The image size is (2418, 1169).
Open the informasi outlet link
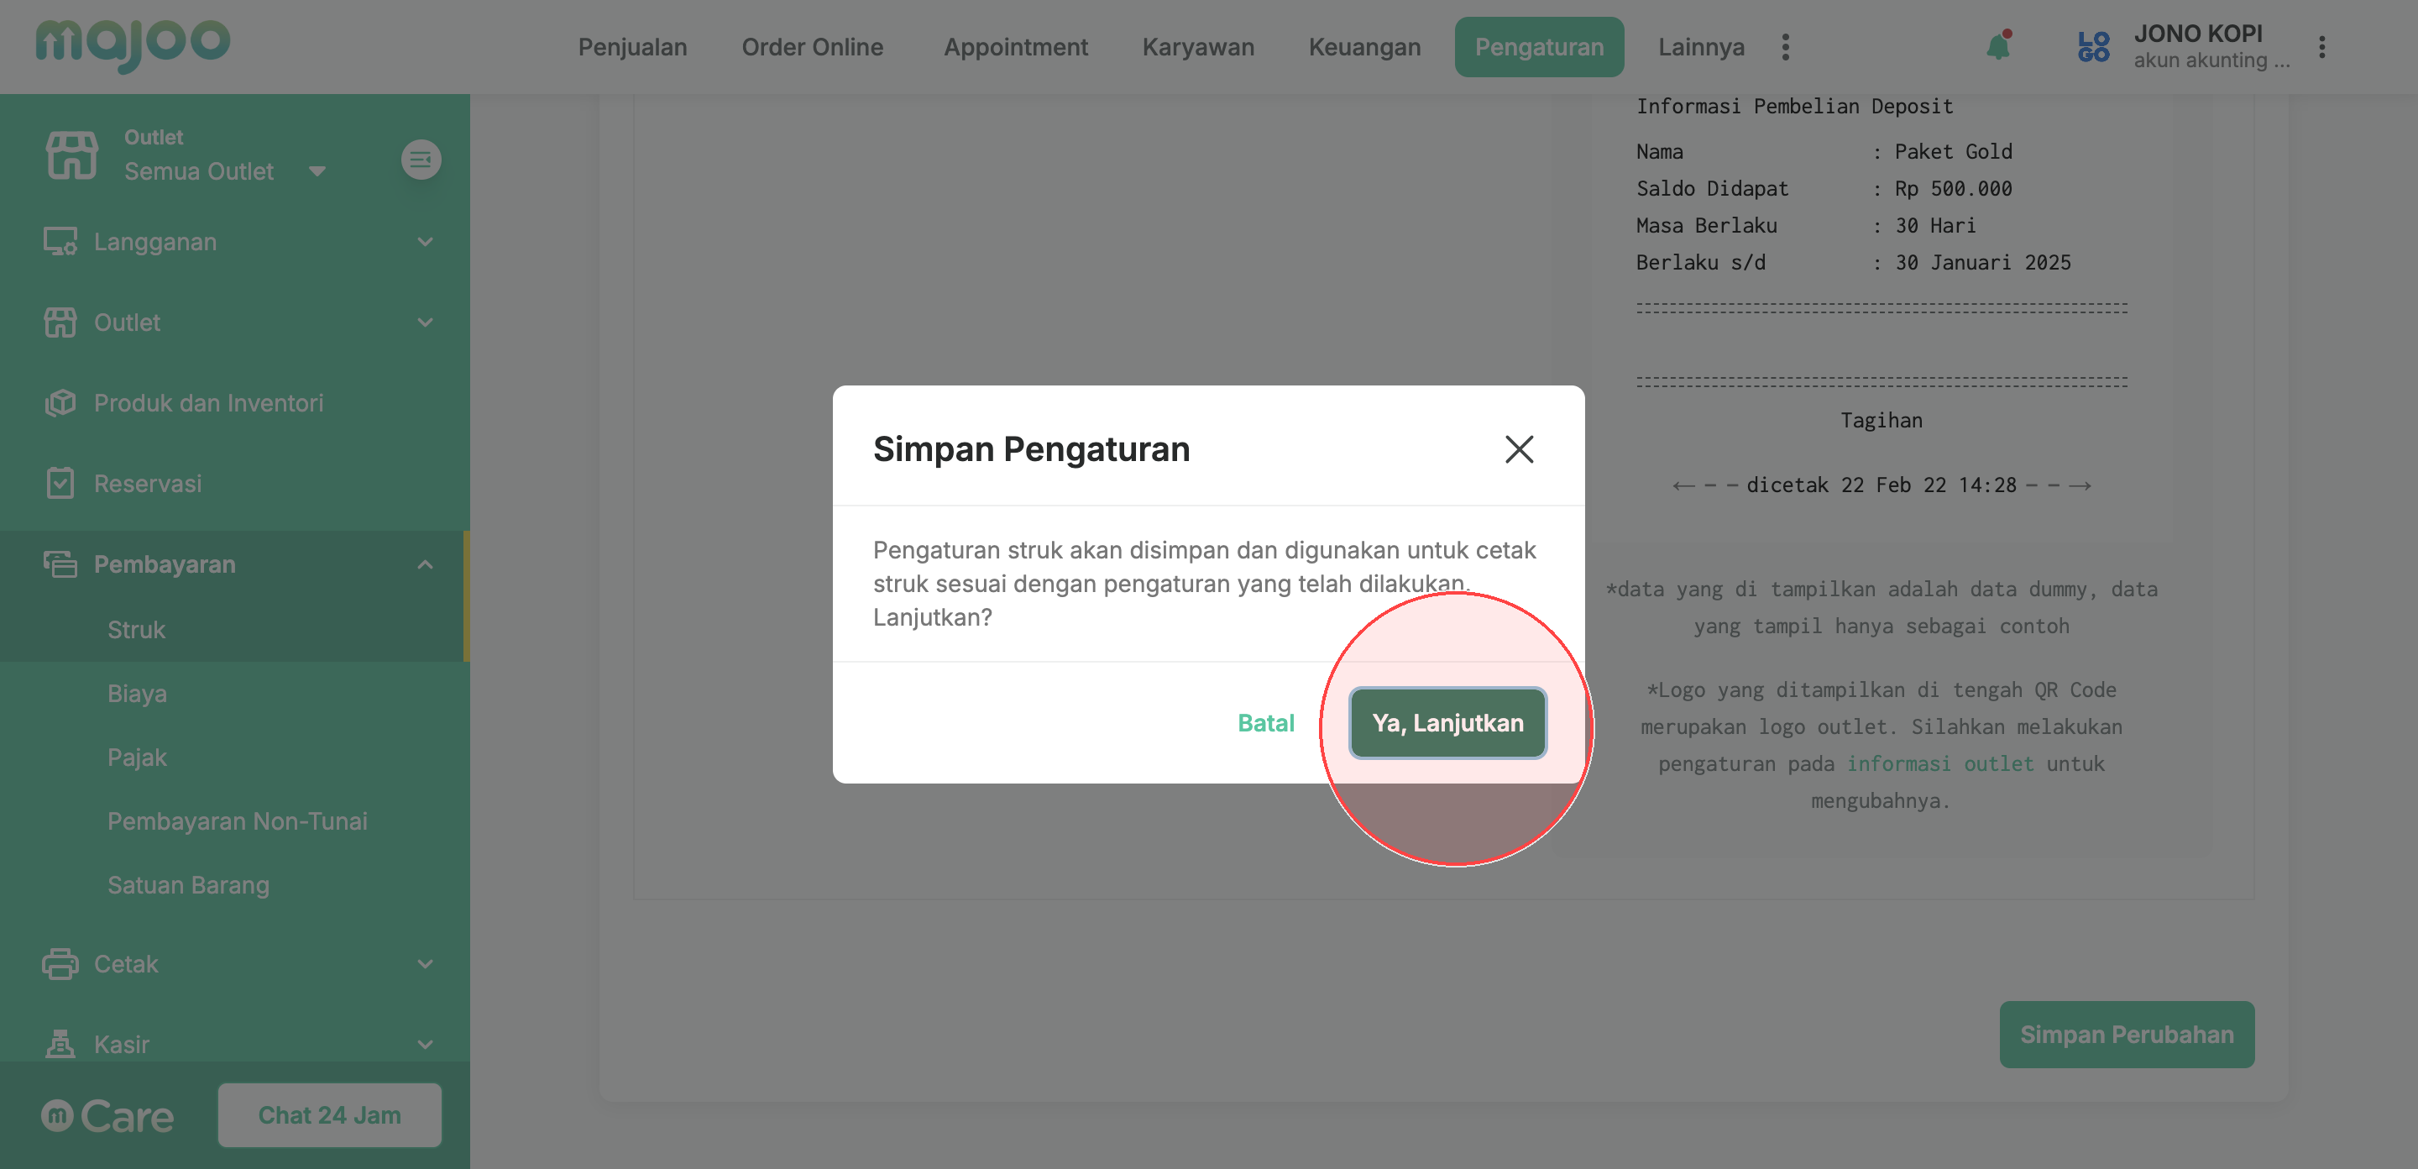coord(1940,764)
